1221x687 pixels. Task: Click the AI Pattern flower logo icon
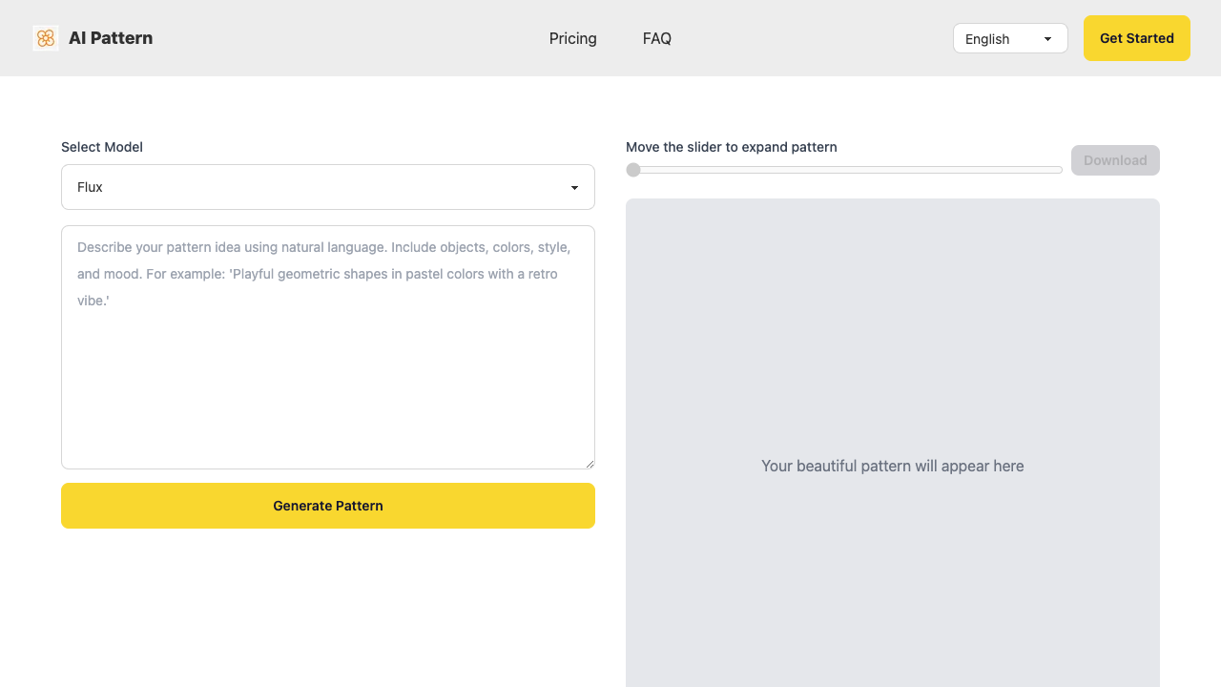click(x=45, y=38)
